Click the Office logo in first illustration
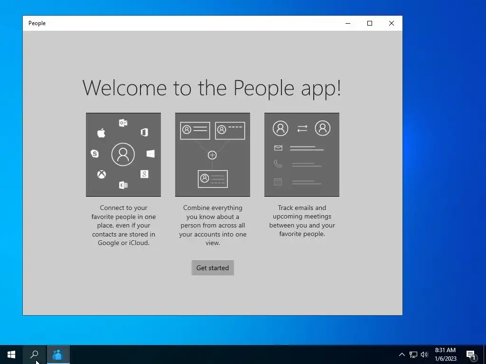This screenshot has width=486, height=364. (x=144, y=133)
